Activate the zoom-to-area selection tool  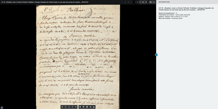[x=69, y=107]
